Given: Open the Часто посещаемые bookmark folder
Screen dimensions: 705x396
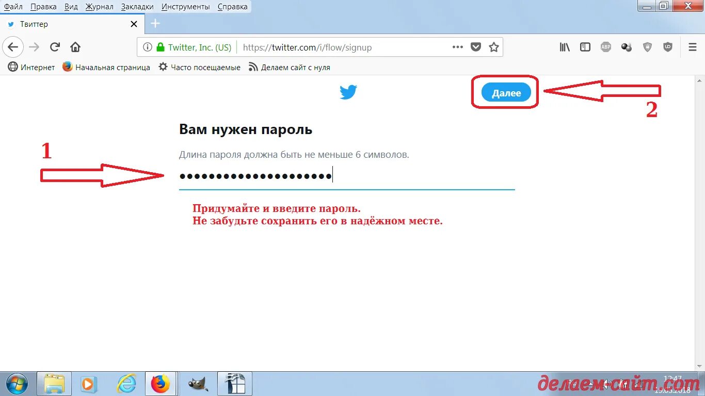Looking at the screenshot, I should 199,67.
